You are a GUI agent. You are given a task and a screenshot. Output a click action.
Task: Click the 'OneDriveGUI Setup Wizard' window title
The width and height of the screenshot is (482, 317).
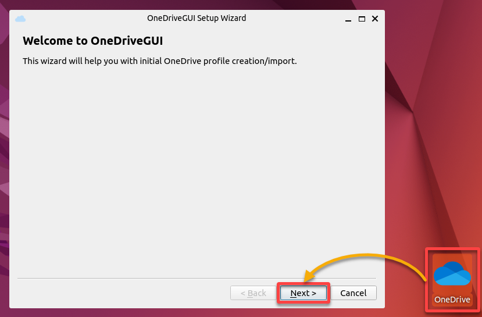pyautogui.click(x=197, y=18)
